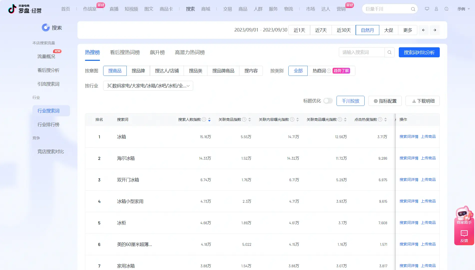Click the 请输入搜索词 input field
The image size is (475, 270).
pos(361,52)
